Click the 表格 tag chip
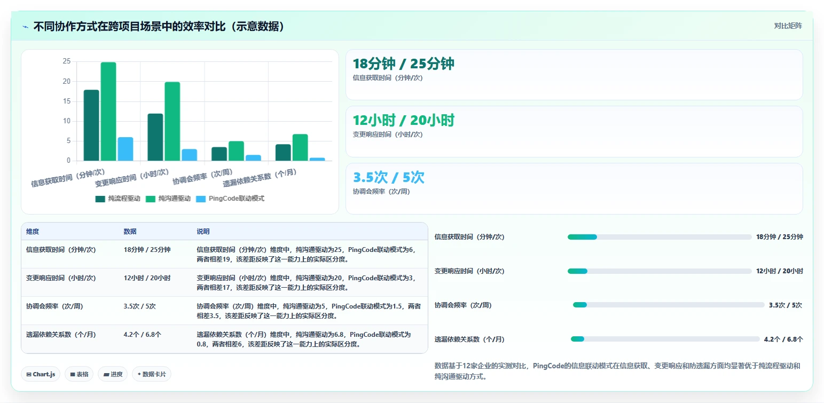 79,374
